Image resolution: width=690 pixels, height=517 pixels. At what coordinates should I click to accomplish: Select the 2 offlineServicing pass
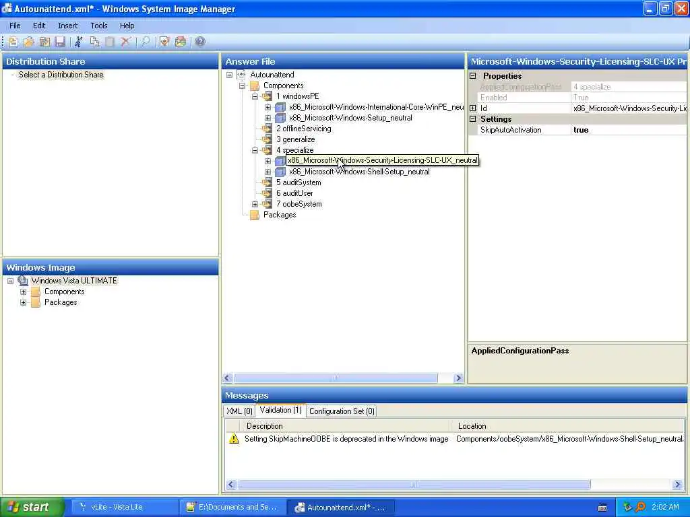(x=304, y=129)
